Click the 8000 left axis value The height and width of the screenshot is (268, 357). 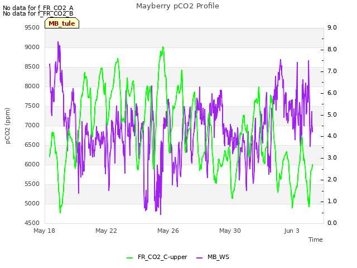[x=32, y=86]
